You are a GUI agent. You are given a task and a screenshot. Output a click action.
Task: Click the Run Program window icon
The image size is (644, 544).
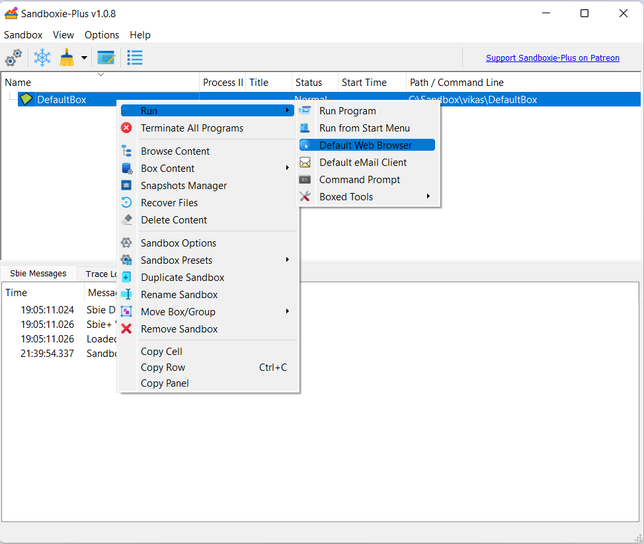305,110
